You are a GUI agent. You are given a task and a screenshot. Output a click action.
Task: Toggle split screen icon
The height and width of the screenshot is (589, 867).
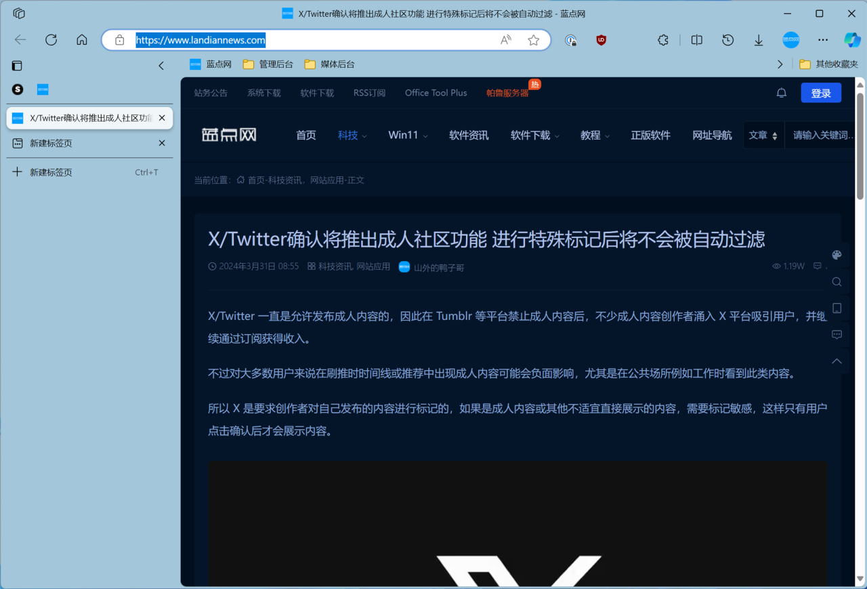696,40
